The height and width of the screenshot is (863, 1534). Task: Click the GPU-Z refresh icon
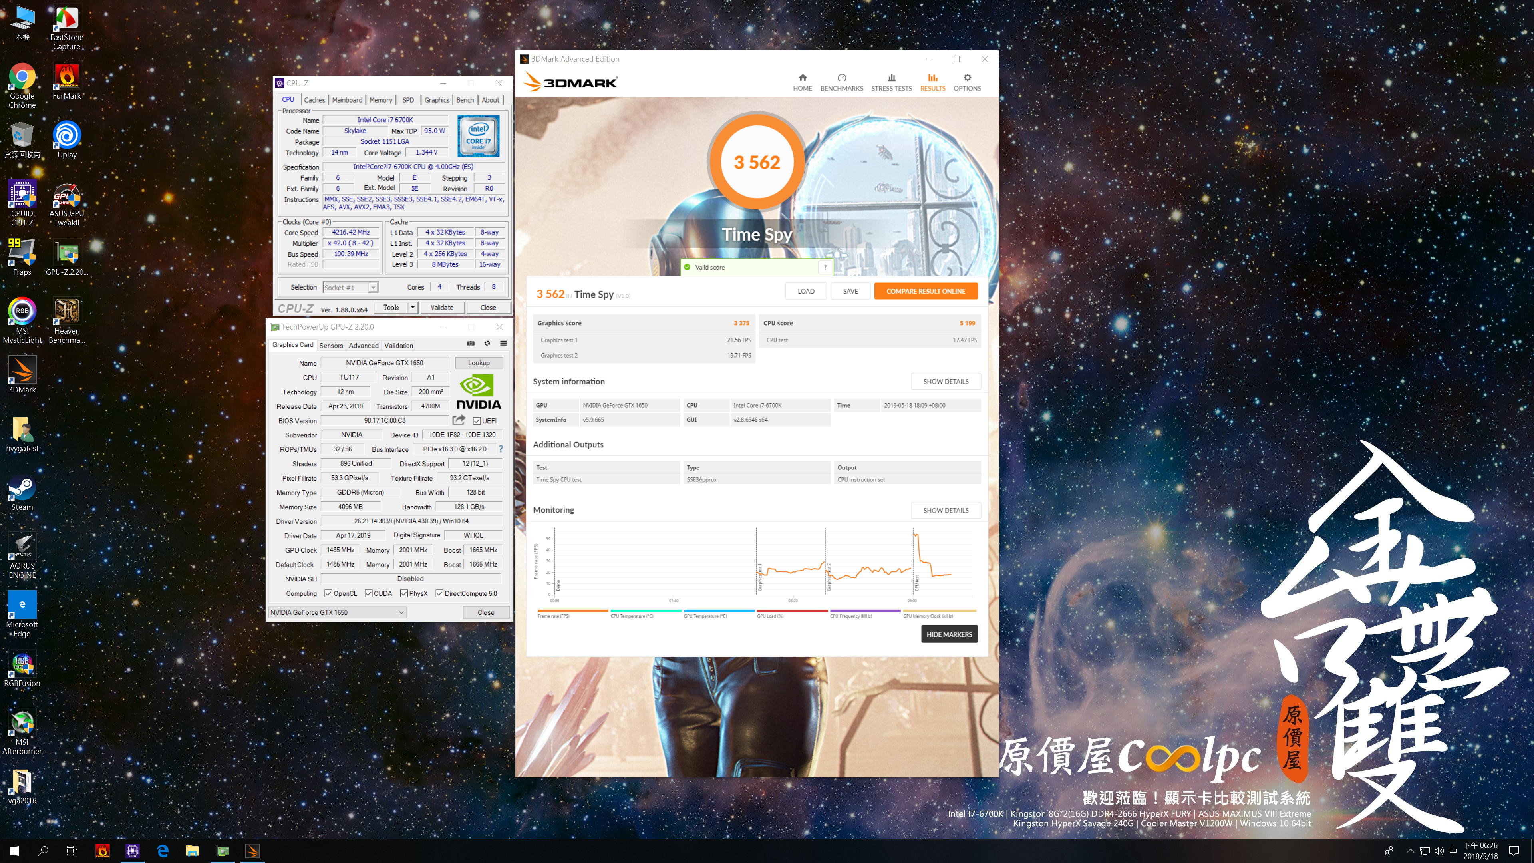click(x=487, y=343)
